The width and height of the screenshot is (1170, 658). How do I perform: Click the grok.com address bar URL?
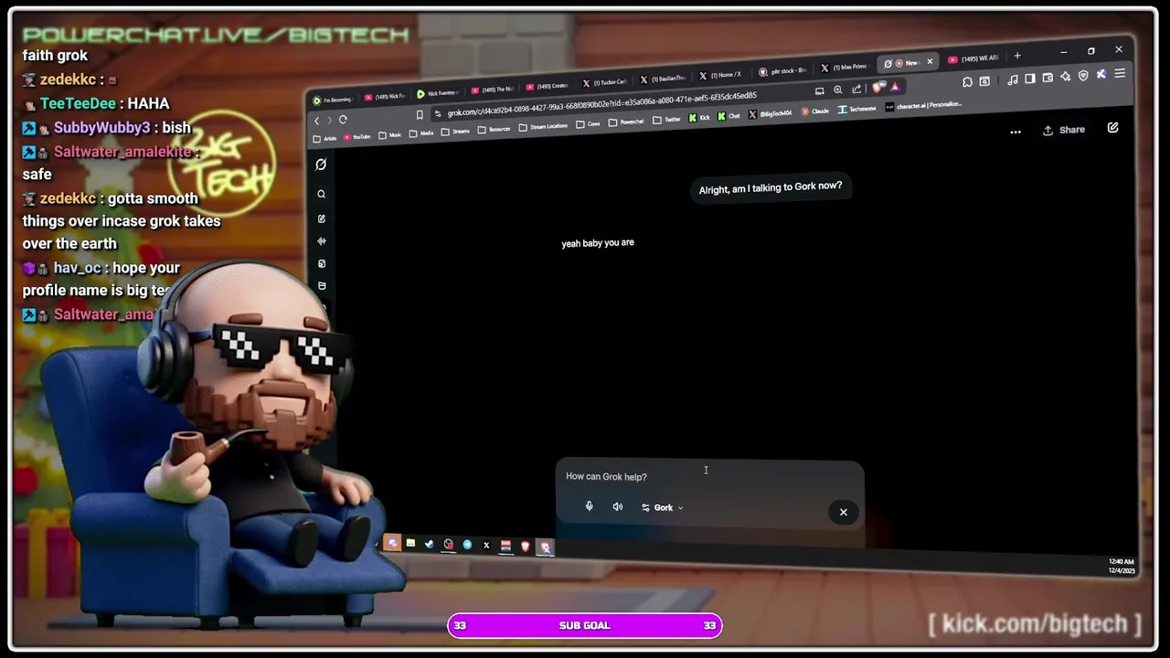pos(601,104)
